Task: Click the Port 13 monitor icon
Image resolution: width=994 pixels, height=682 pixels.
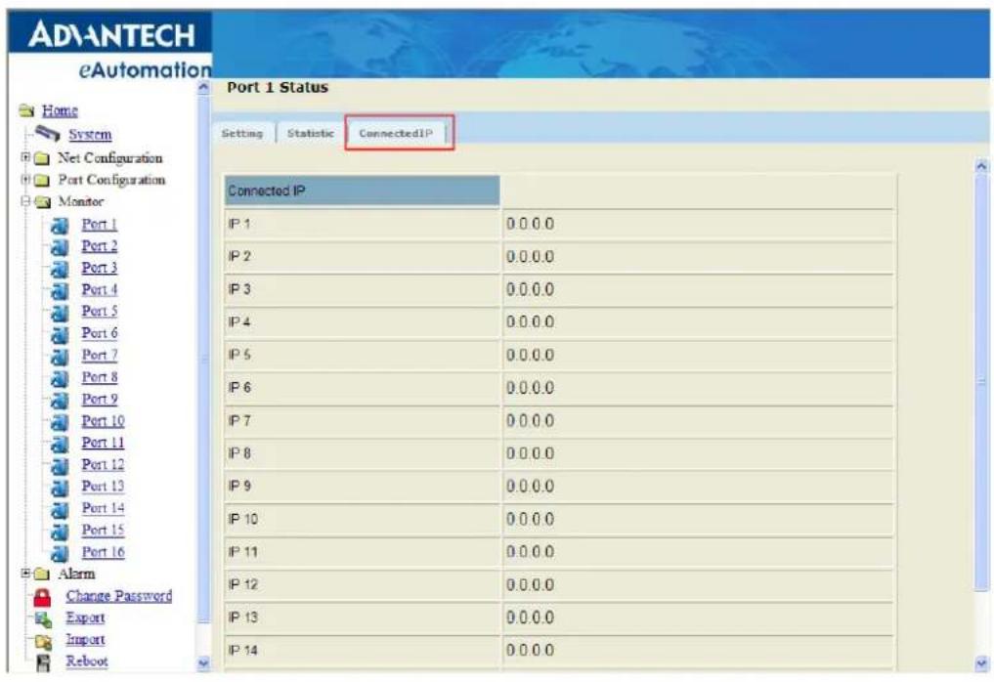Action: click(x=59, y=488)
